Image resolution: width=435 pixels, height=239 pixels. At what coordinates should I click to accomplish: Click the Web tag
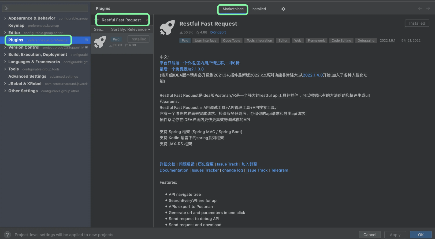click(x=298, y=40)
